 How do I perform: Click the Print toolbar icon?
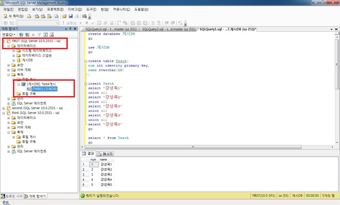(x=76, y=16)
